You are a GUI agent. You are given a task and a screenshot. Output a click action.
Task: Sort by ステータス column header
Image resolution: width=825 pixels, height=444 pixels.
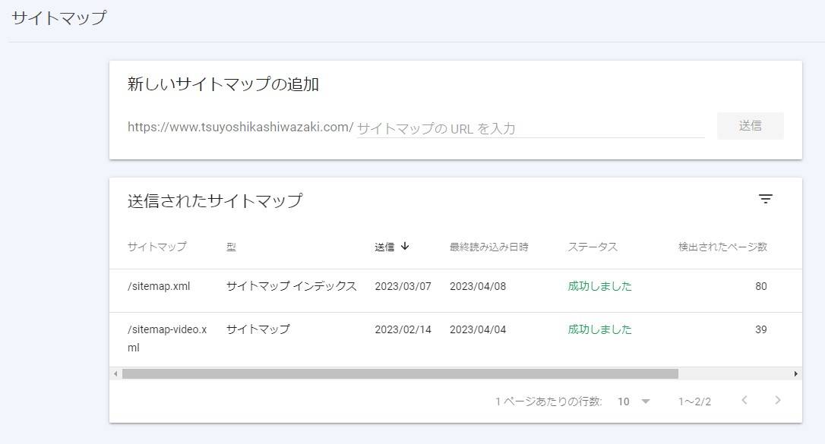[593, 247]
